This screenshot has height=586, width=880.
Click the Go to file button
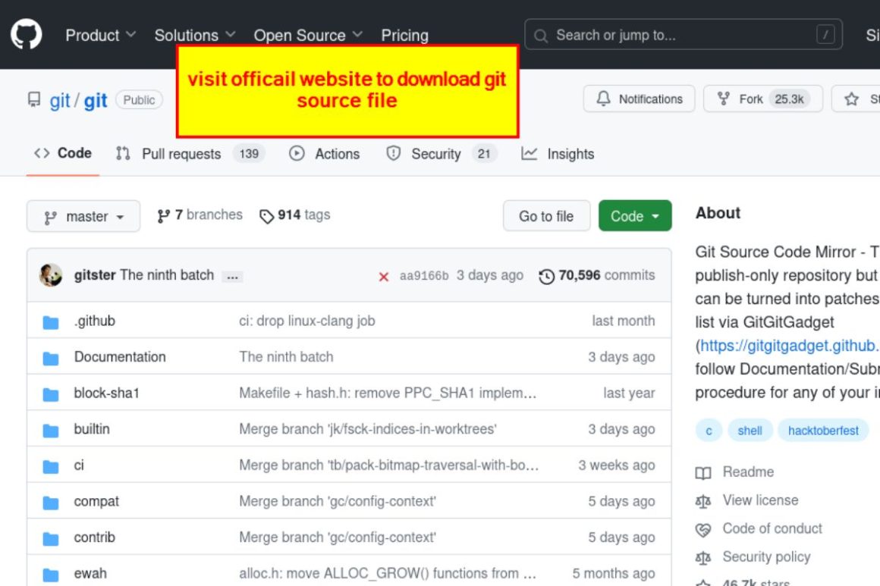pos(546,216)
